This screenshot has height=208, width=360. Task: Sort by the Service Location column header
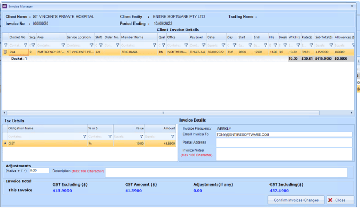(80, 37)
